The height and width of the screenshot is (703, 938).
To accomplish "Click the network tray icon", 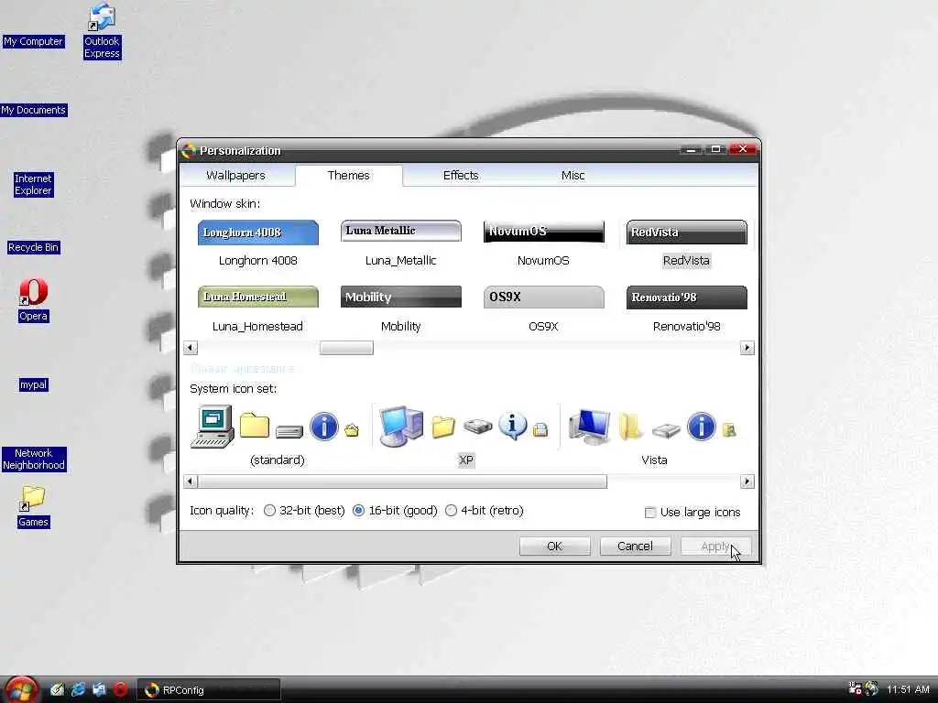I will click(x=856, y=689).
